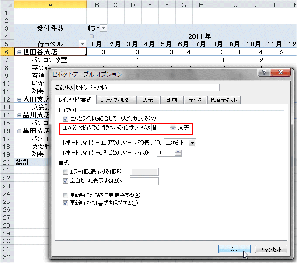Open the dialog help question mark button
Screen dimensions: 297x263
pos(264,72)
